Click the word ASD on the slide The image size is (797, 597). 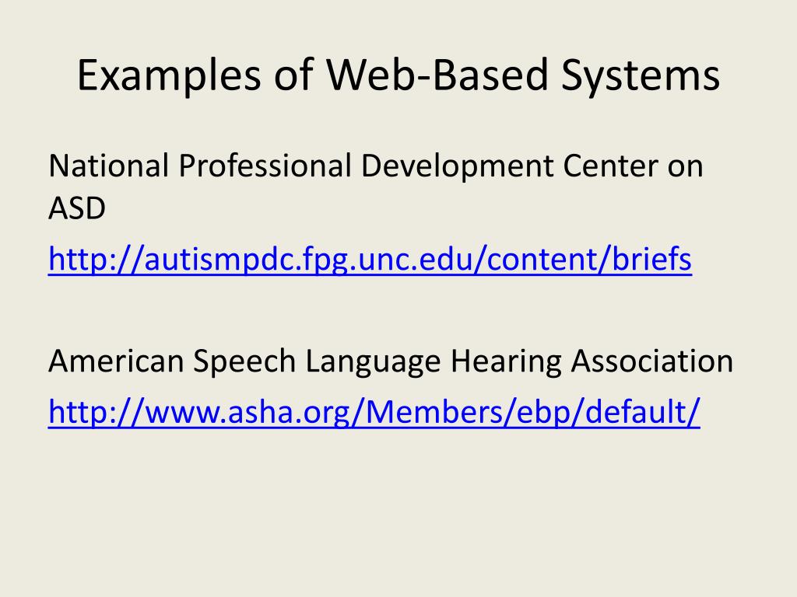coord(77,208)
